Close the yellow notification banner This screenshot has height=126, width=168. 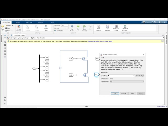tap(162, 41)
